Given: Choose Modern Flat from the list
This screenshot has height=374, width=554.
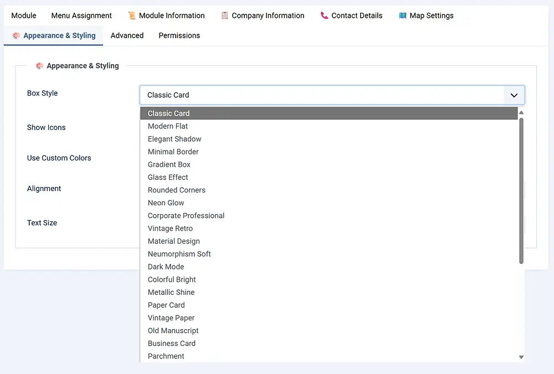Looking at the screenshot, I should [x=168, y=126].
